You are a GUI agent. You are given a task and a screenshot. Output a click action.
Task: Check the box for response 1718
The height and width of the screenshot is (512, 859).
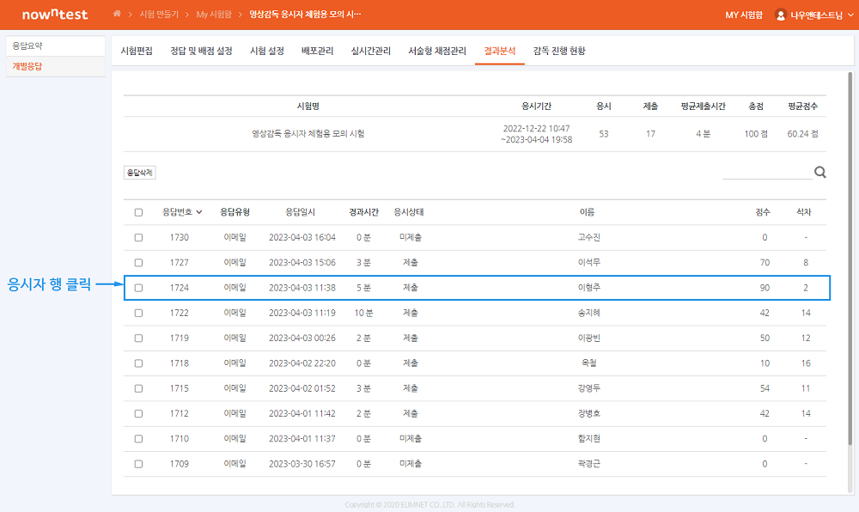138,363
